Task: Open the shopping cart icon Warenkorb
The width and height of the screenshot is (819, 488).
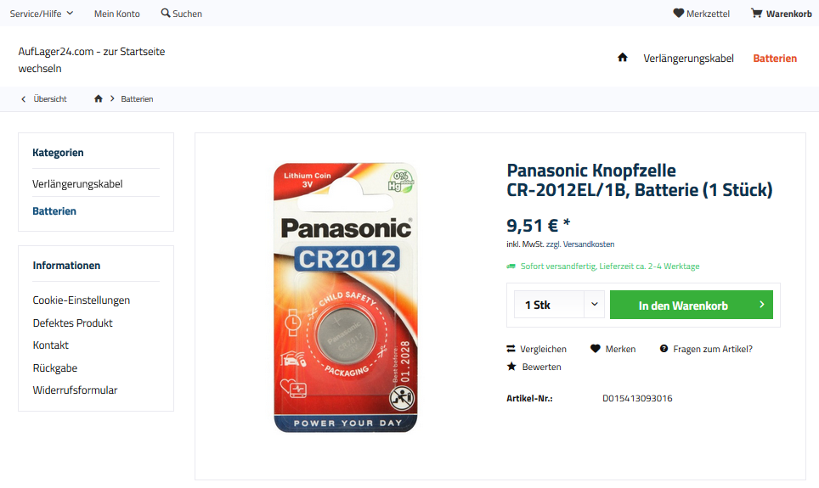Action: click(x=756, y=13)
